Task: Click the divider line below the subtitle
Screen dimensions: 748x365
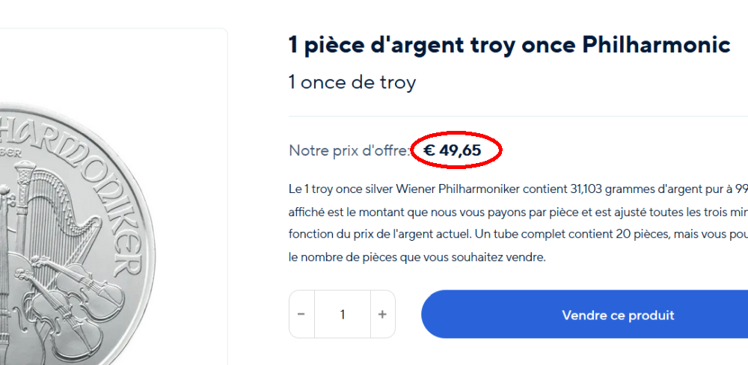Action: pyautogui.click(x=516, y=116)
